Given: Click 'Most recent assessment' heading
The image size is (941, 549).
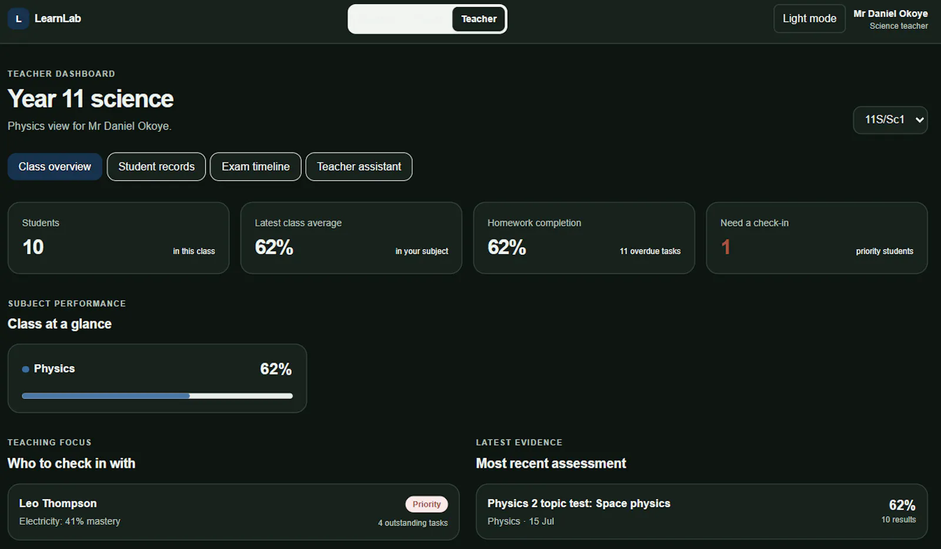Looking at the screenshot, I should (x=551, y=463).
